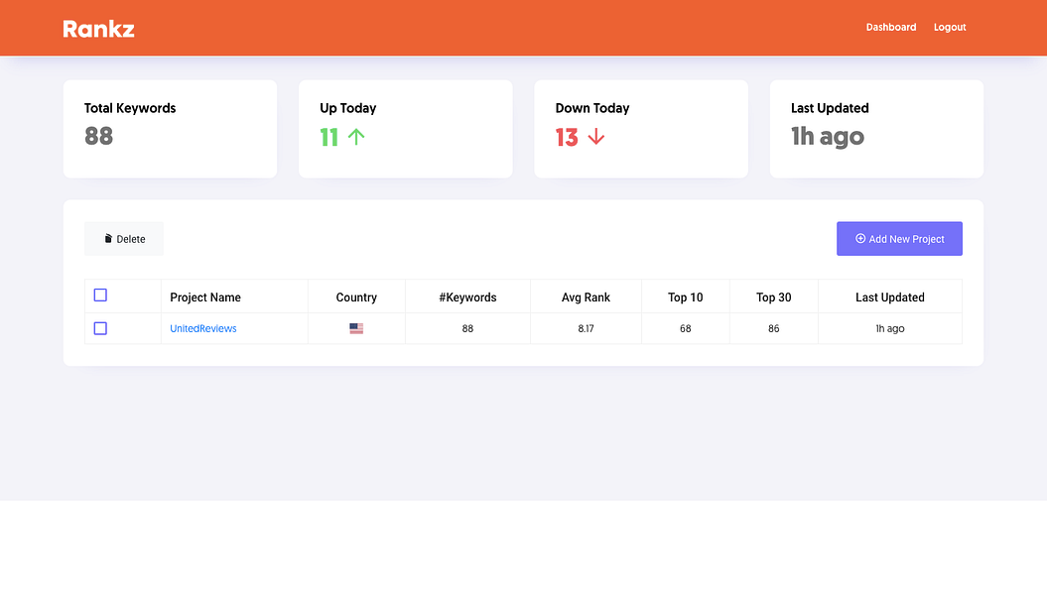Click the green up arrow icon
The height and width of the screenshot is (595, 1047).
356,137
